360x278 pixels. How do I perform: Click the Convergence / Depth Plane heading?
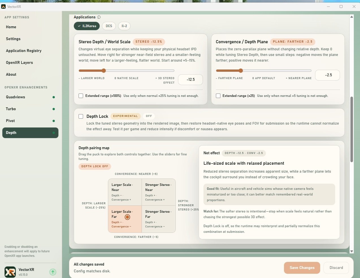(x=242, y=42)
